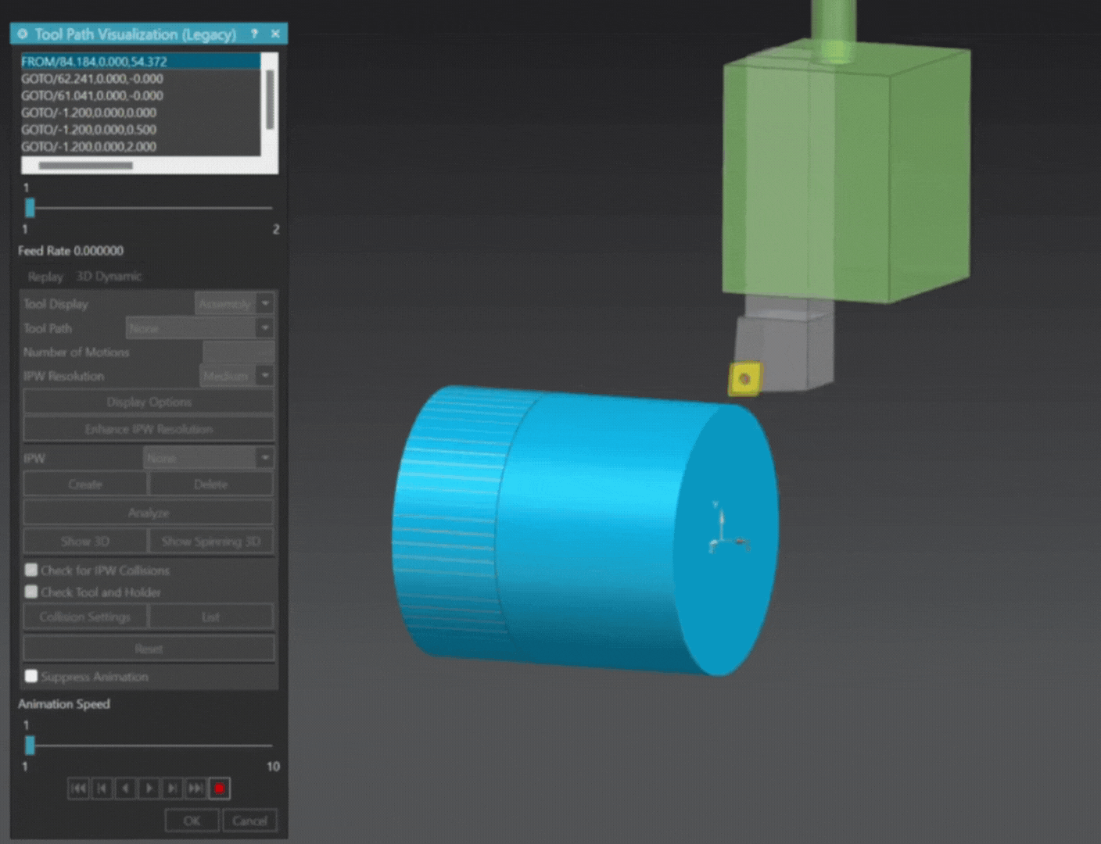This screenshot has width=1101, height=844.
Task: Play the tool path in reverse
Action: 125,789
